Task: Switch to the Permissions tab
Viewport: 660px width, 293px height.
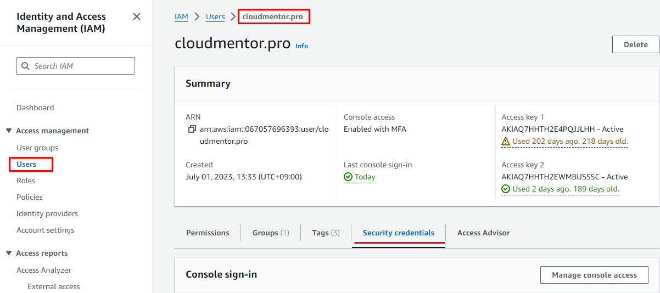Action: pyautogui.click(x=208, y=233)
